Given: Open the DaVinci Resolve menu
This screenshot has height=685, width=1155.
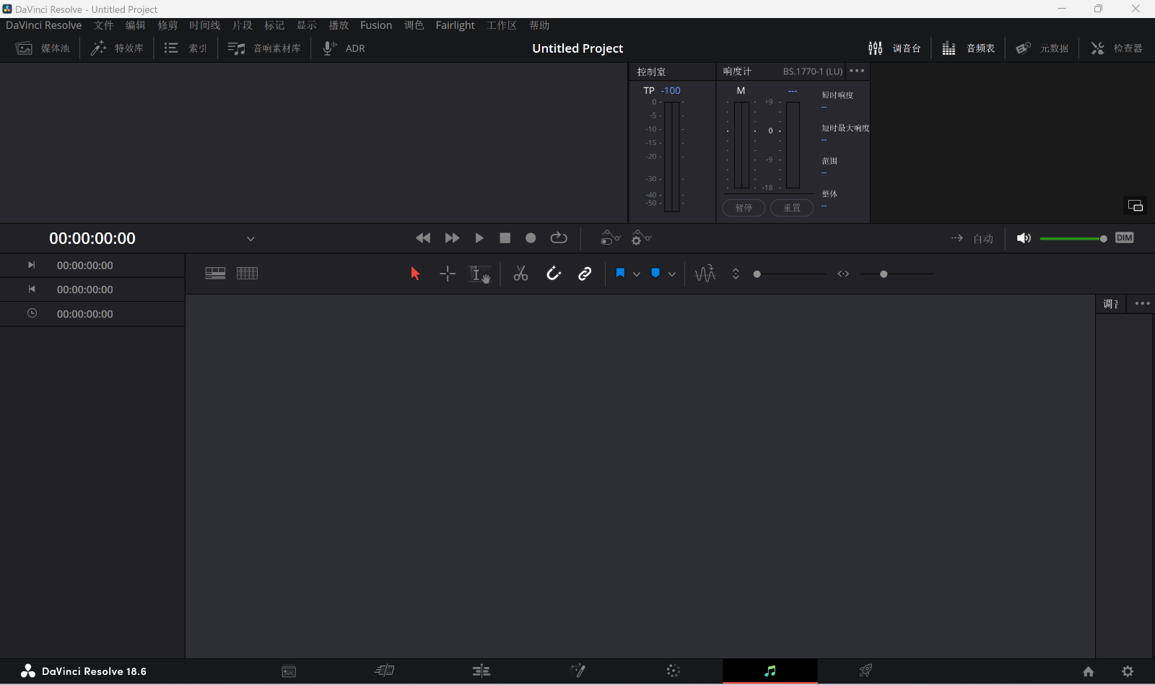Looking at the screenshot, I should point(43,25).
